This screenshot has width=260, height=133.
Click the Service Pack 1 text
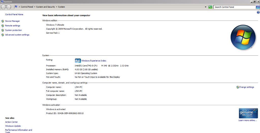(53, 33)
